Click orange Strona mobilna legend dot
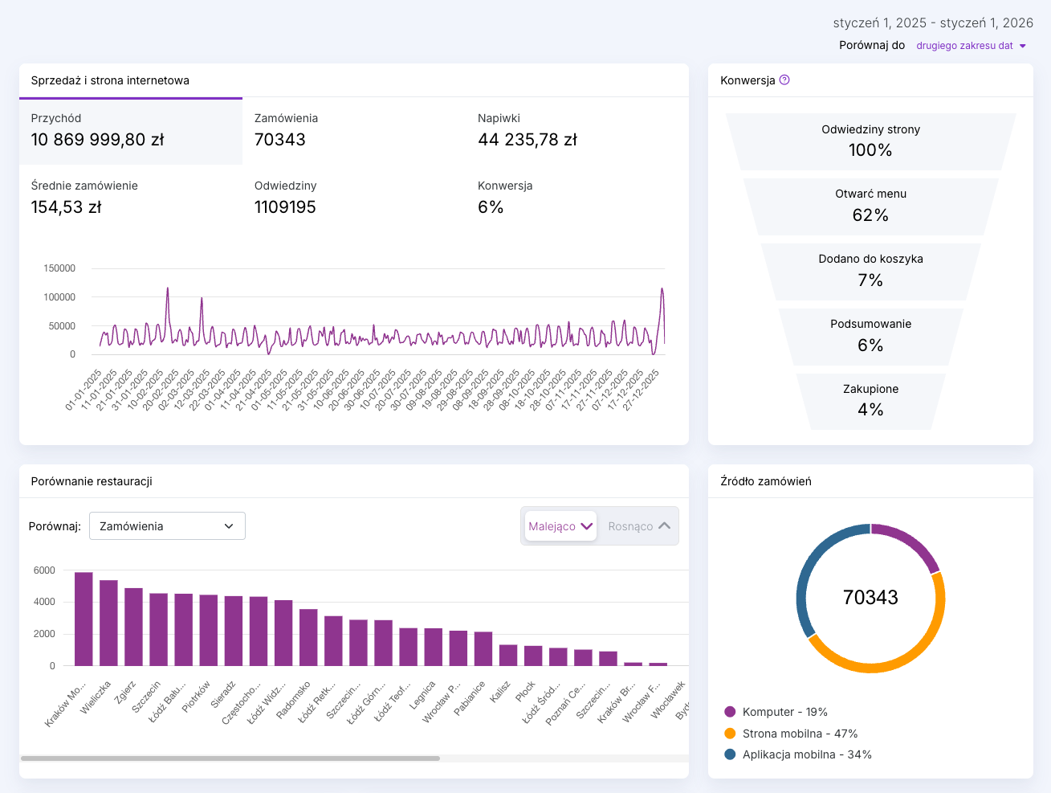The image size is (1051, 793). [x=730, y=734]
